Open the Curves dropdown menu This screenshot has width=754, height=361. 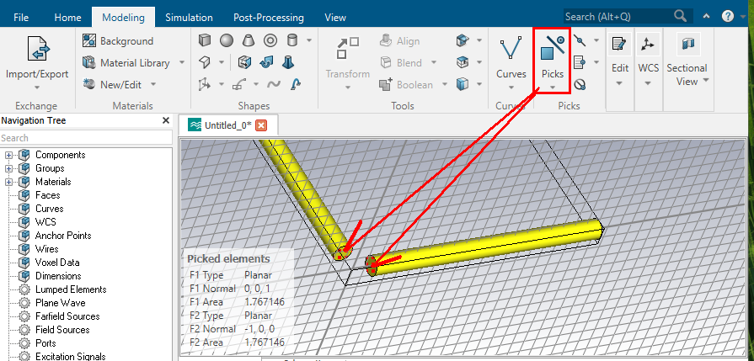(511, 86)
